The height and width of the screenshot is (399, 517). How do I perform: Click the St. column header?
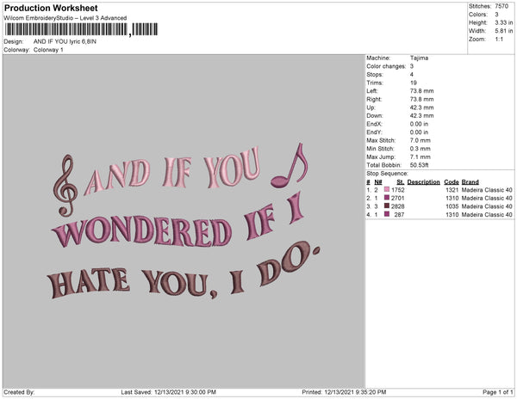pos(401,182)
